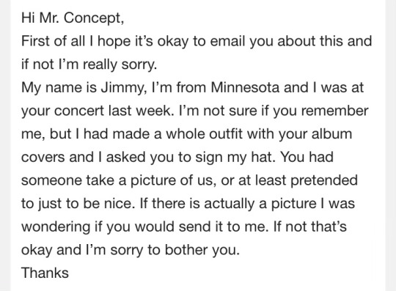The image size is (396, 291).
Task: Click the word 'hat.' in the message
Action: click(x=263, y=157)
